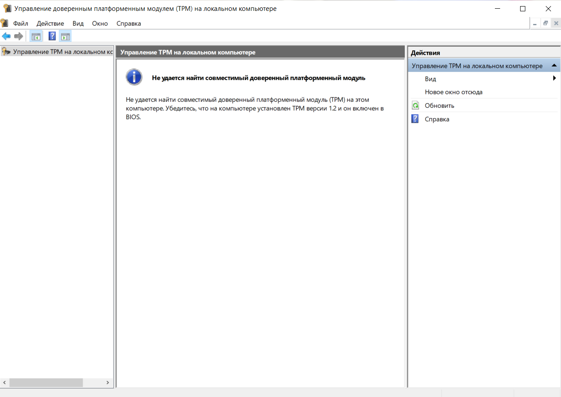Minimize the TPM management window
The width and height of the screenshot is (561, 397).
coord(498,8)
